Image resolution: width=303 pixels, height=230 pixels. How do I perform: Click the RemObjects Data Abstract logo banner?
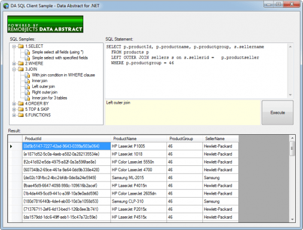[46, 24]
